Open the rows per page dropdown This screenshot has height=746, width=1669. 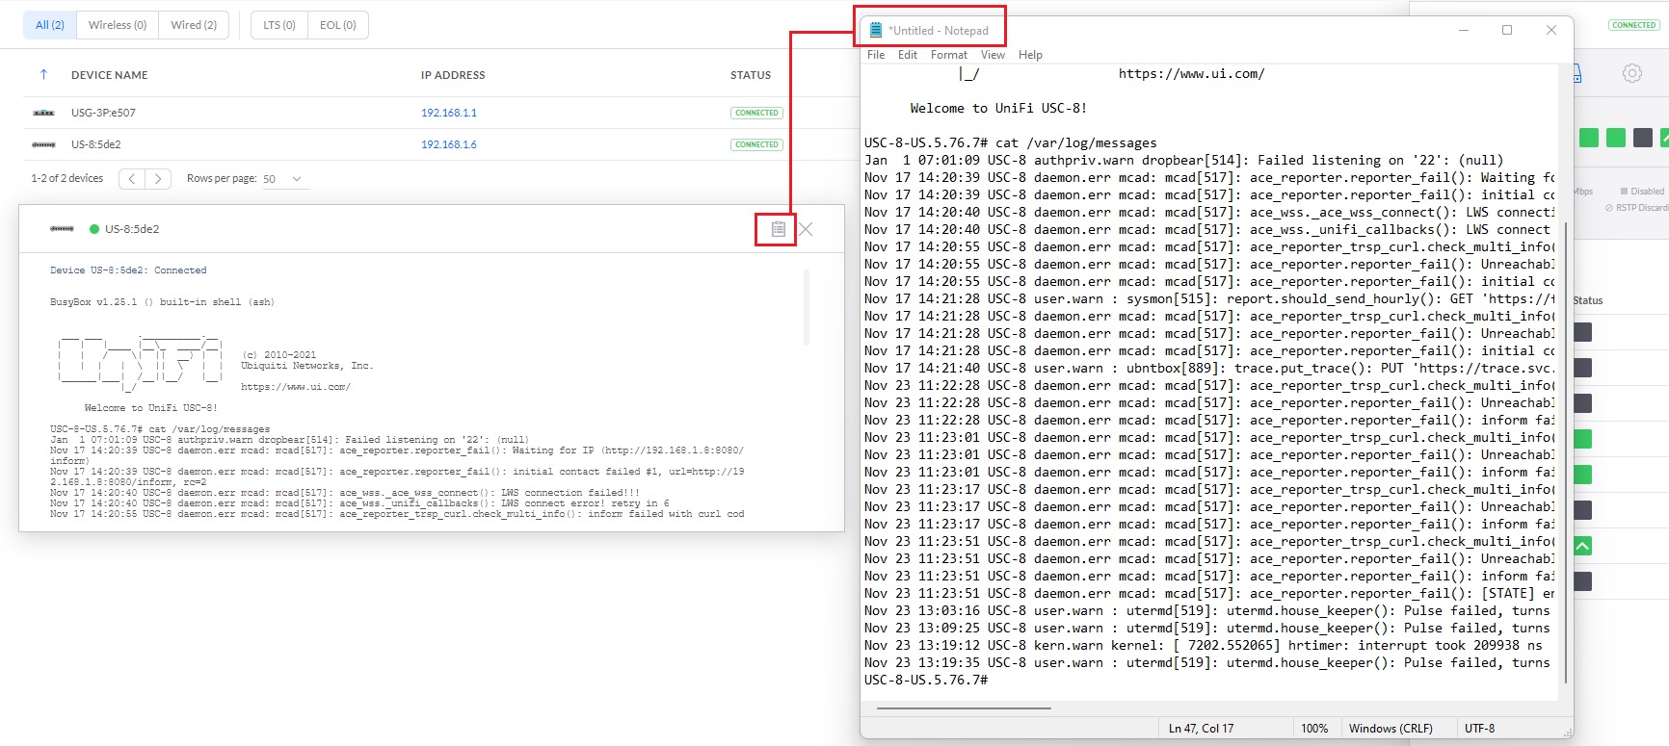(284, 179)
